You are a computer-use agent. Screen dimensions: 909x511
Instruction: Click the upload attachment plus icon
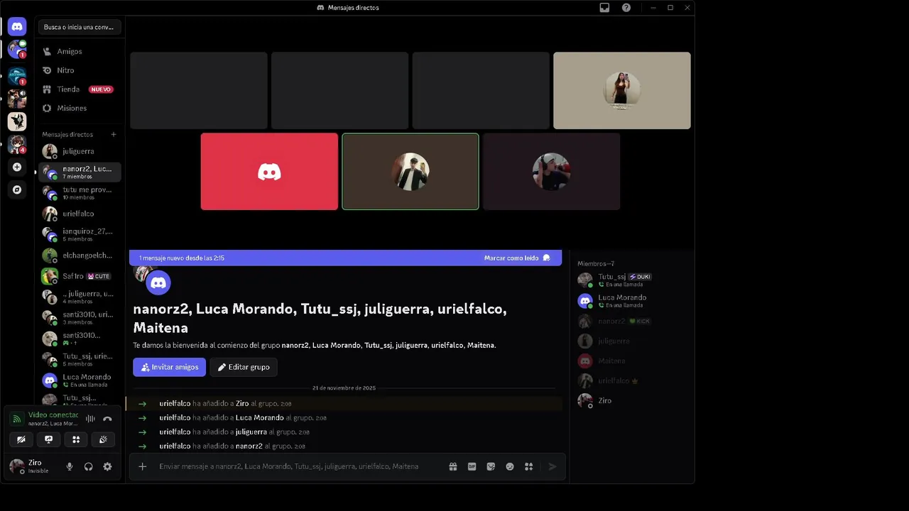click(x=143, y=466)
